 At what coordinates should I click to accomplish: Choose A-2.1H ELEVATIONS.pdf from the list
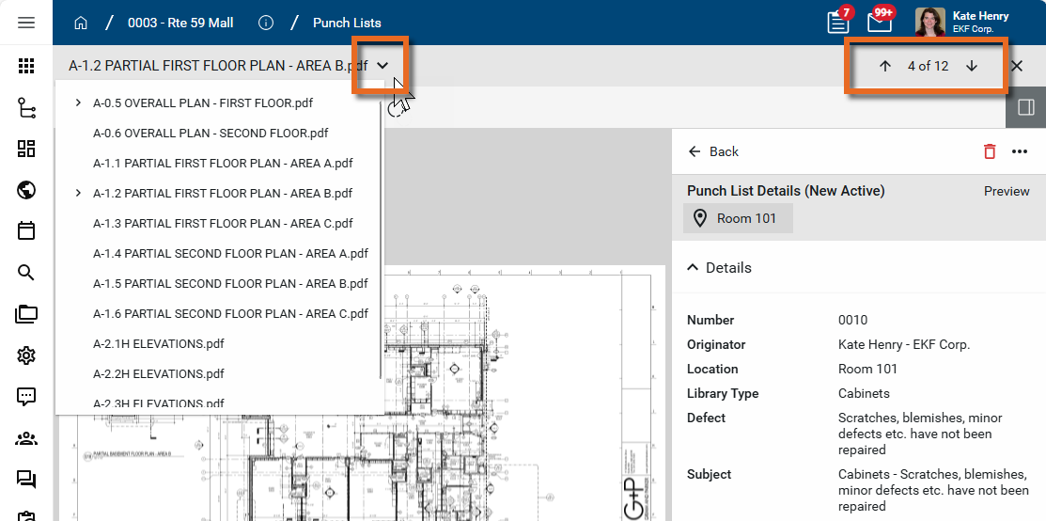tap(158, 344)
